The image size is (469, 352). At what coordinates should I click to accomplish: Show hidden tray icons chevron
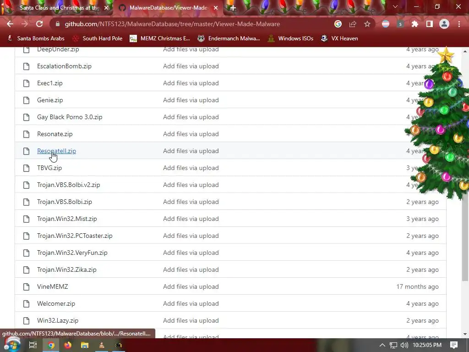[382, 345]
